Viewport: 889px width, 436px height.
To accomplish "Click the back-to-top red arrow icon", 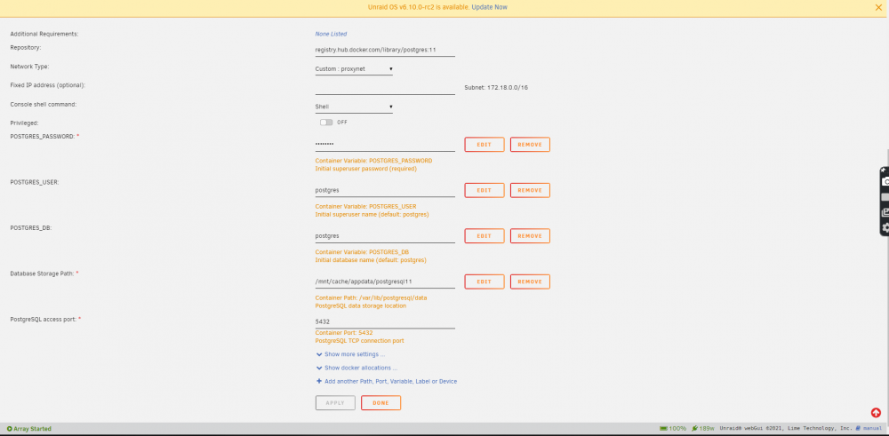I will (x=876, y=413).
